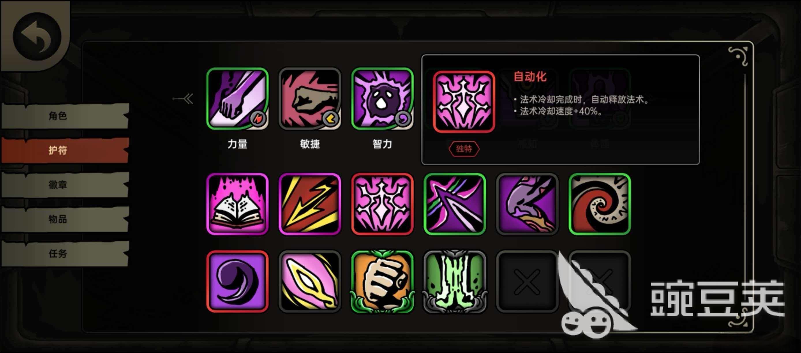Pick the purple crescent swirl talisman
801x353 pixels.
237,281
